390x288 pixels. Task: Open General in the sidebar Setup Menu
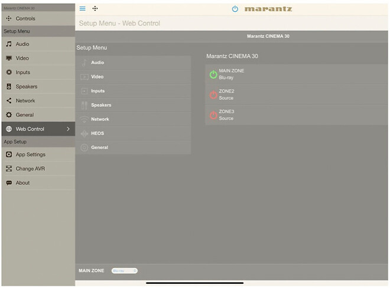click(38, 115)
